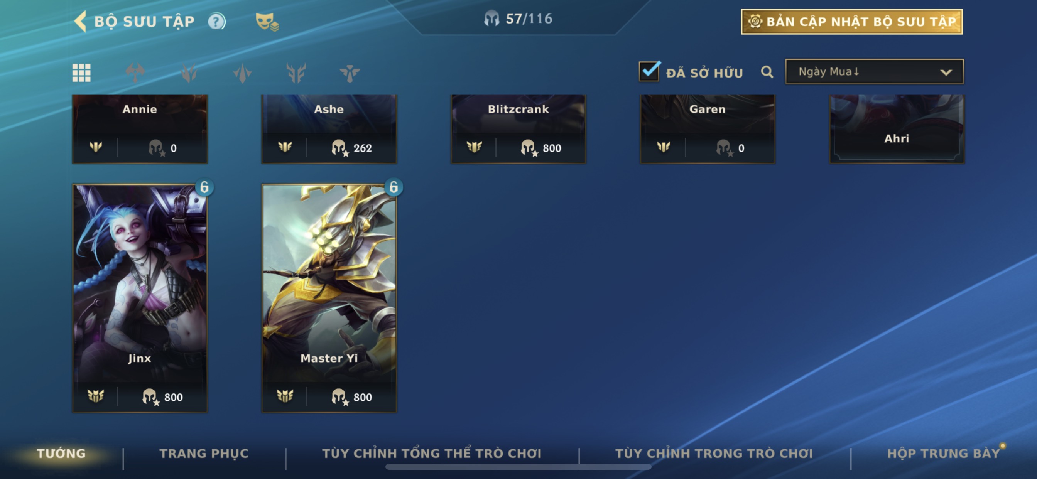Switch to the Trang Phục tab
Screen dimensions: 1037x479
click(x=204, y=453)
